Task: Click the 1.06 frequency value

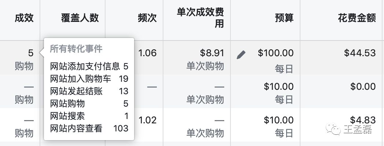Action: 147,53
